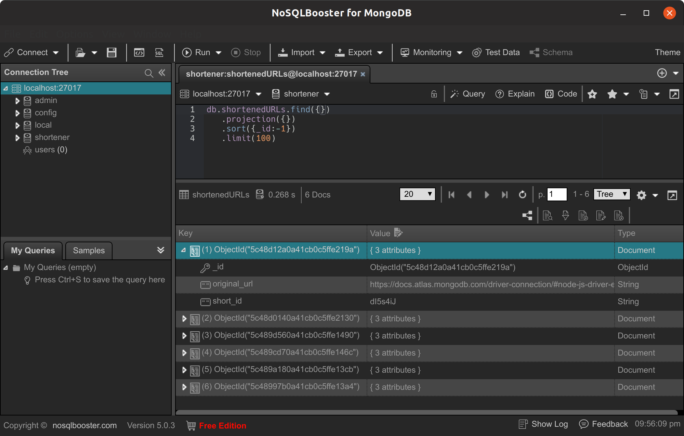Click the page number input field
This screenshot has height=436, width=684.
[557, 194]
